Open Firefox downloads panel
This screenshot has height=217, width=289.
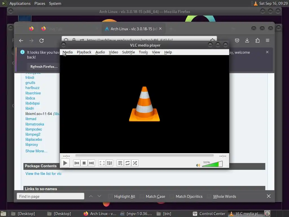click(x=247, y=40)
